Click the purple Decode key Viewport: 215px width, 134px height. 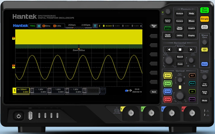click(192, 99)
